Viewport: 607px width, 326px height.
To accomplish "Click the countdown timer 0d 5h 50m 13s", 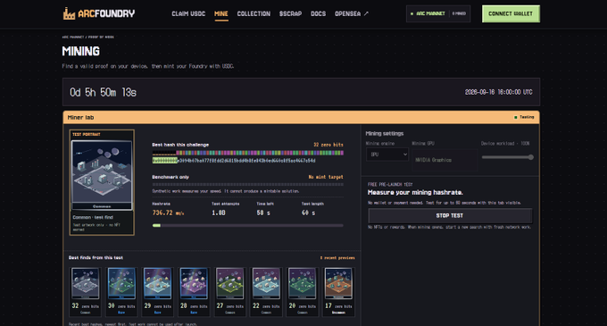I will 103,92.
